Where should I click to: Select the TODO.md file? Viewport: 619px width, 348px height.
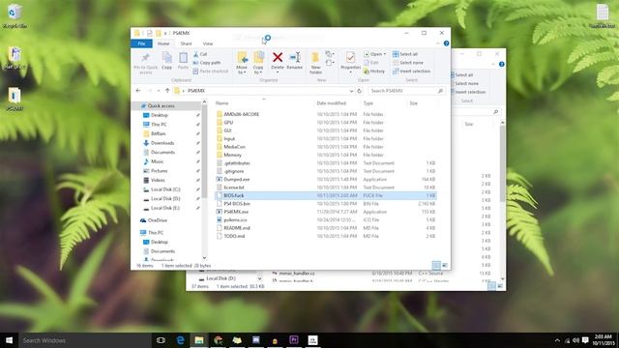point(234,236)
